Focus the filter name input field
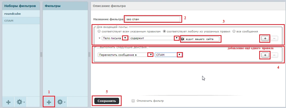This screenshot has height=108, width=286. 153,19
